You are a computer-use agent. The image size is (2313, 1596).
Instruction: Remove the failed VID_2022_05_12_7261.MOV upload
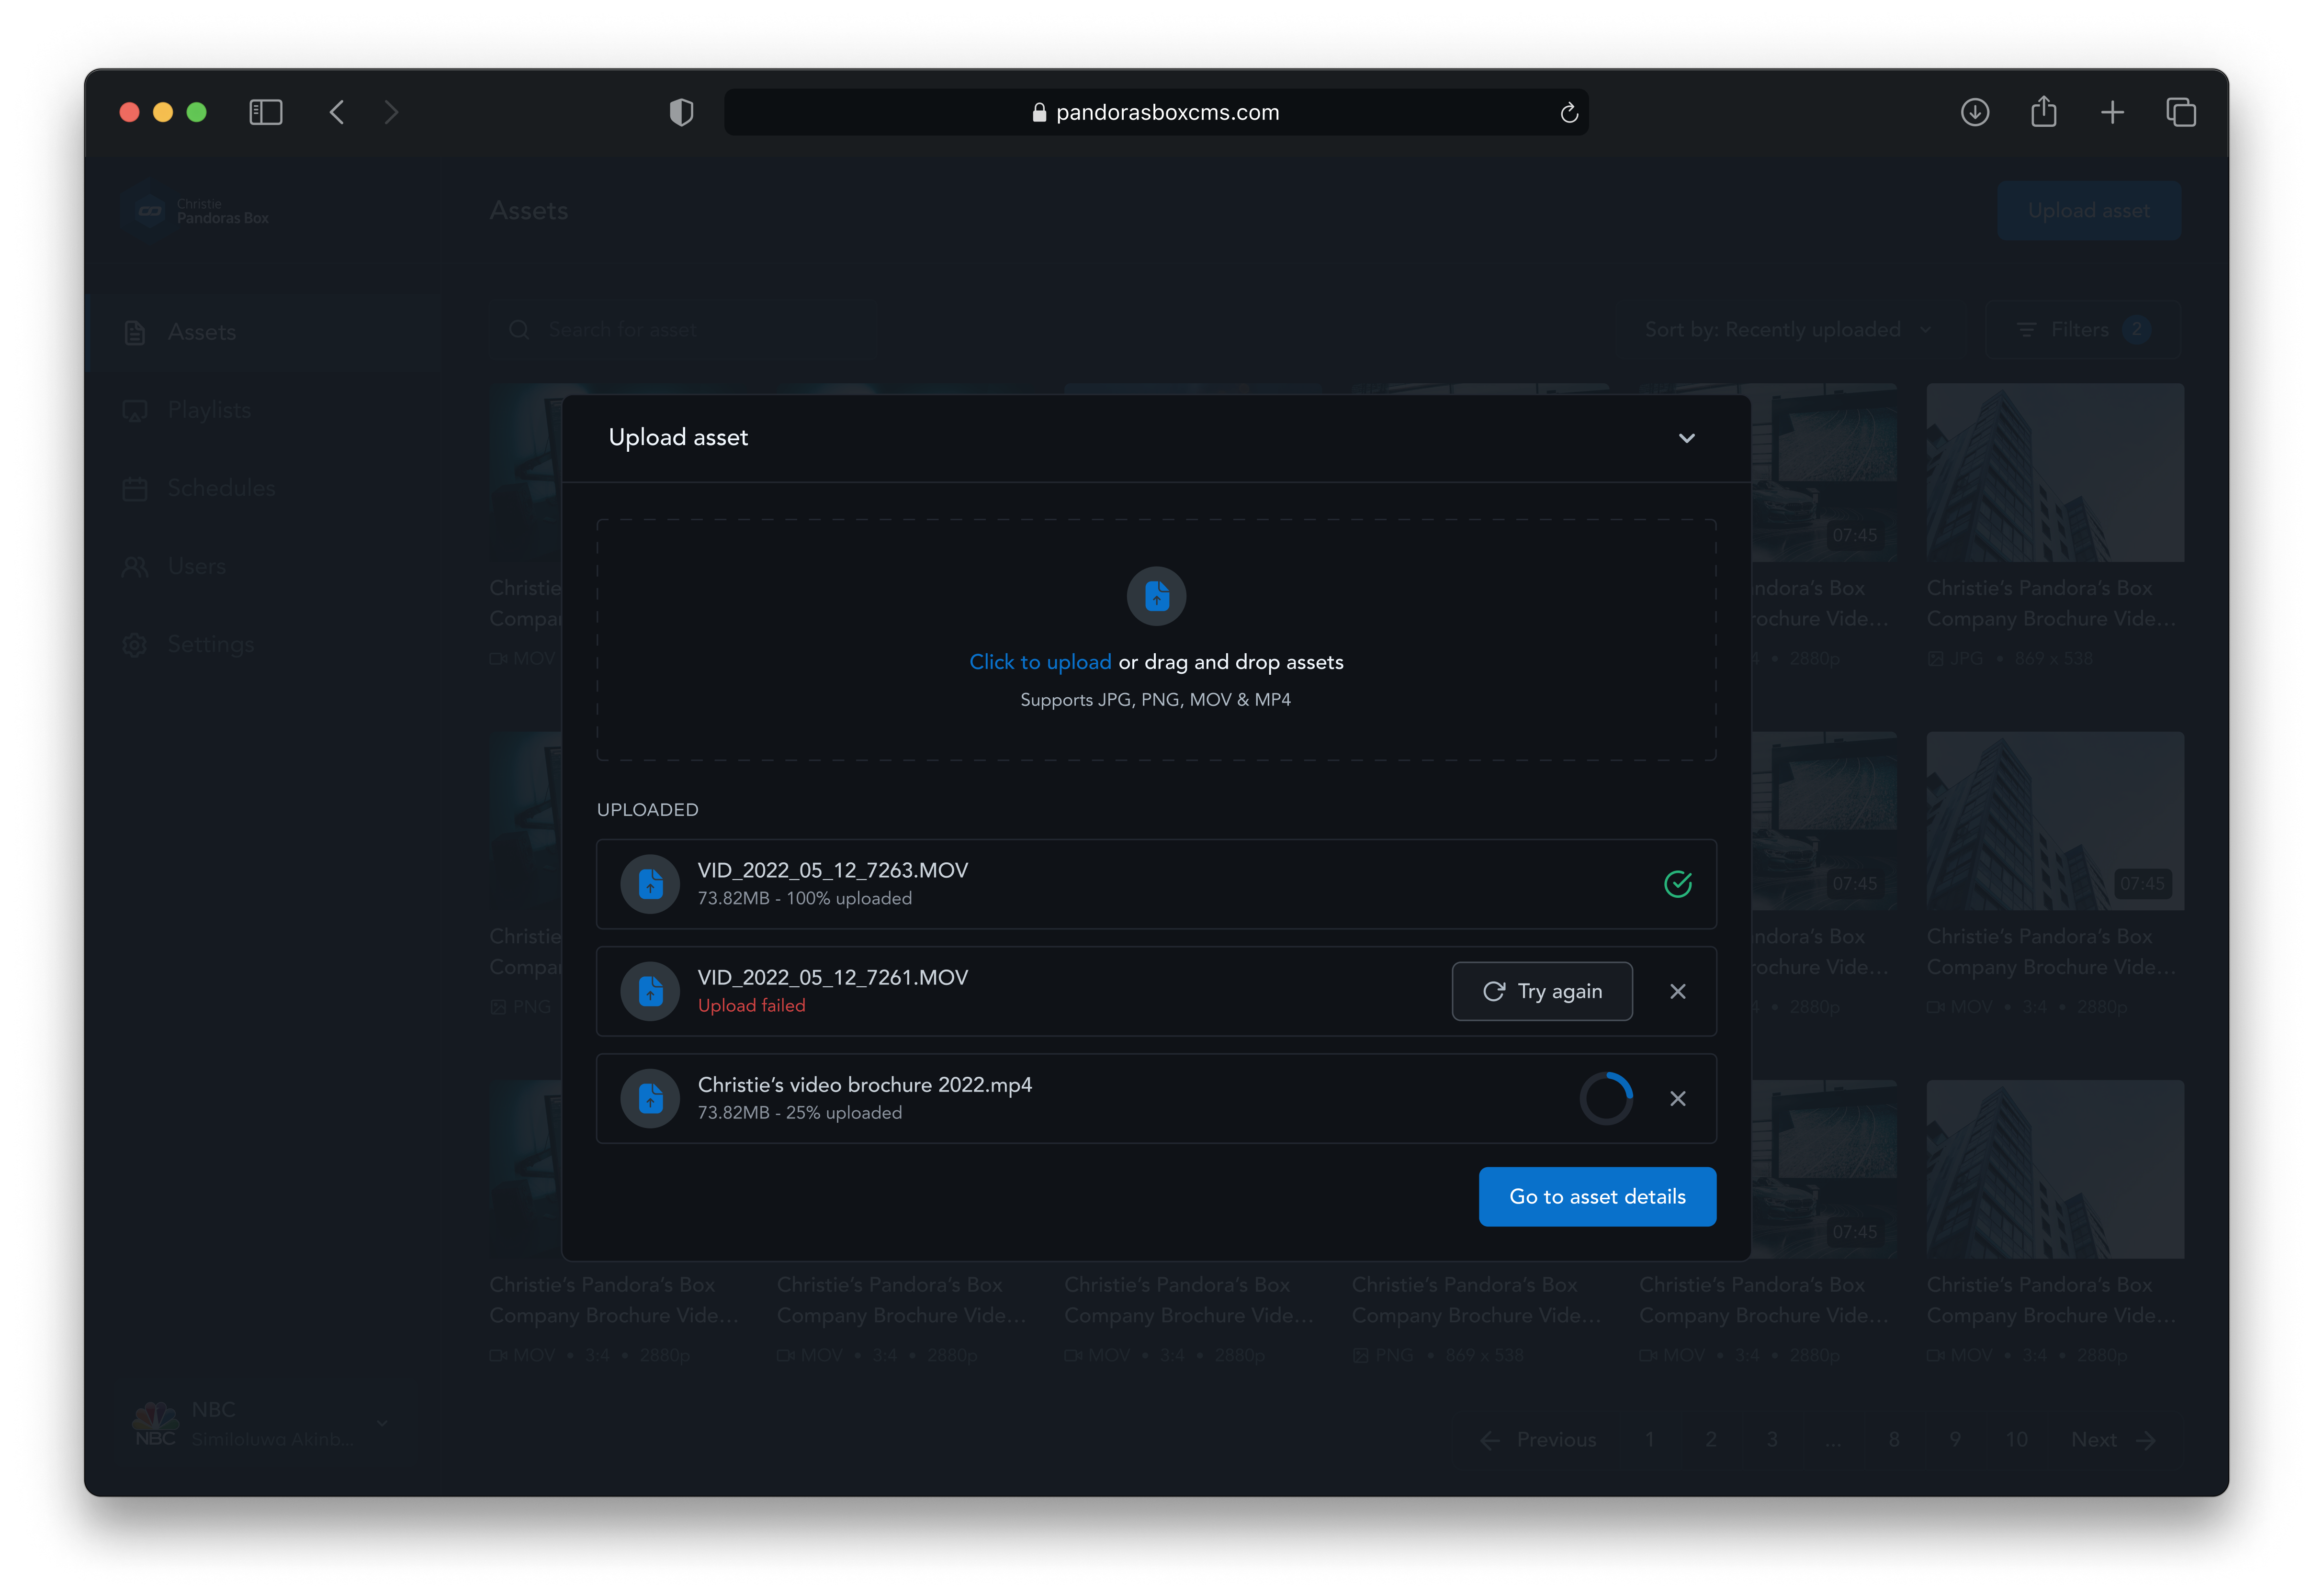[x=1678, y=991]
